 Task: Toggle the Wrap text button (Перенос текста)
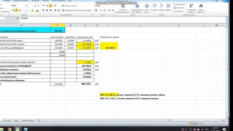click(x=69, y=6)
